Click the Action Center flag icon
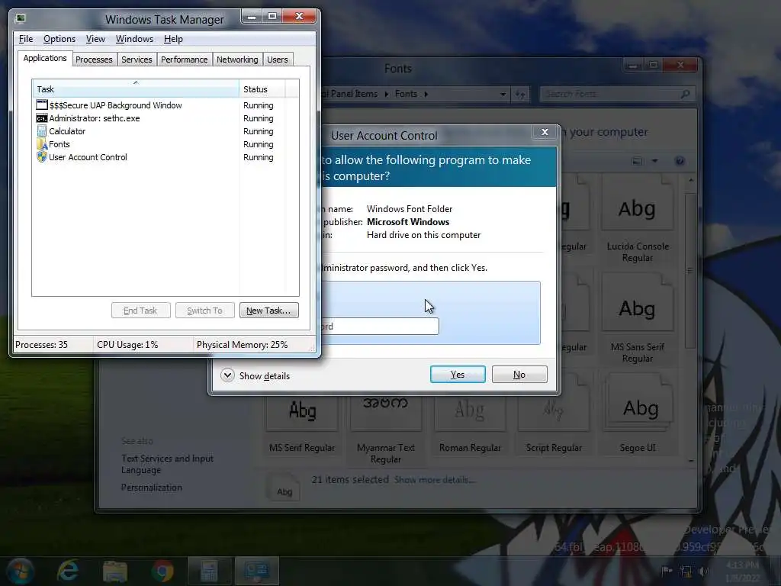781x586 pixels. (667, 571)
